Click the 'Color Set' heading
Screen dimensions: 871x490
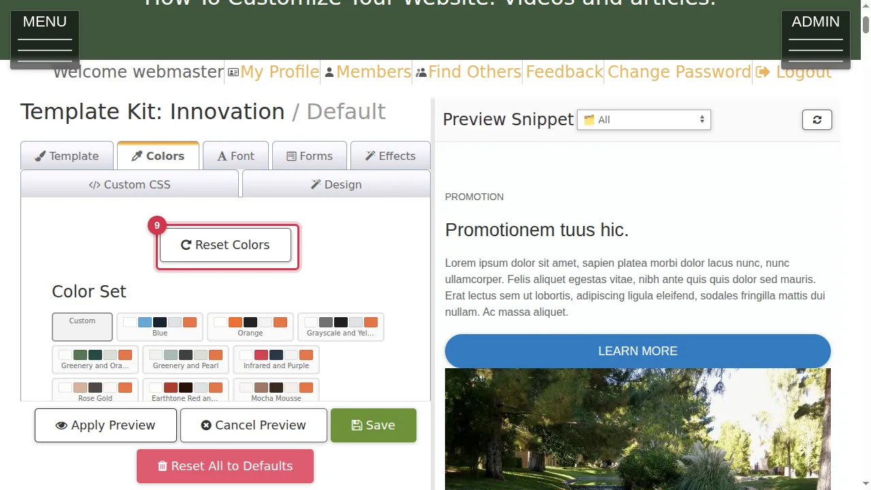[x=89, y=291]
